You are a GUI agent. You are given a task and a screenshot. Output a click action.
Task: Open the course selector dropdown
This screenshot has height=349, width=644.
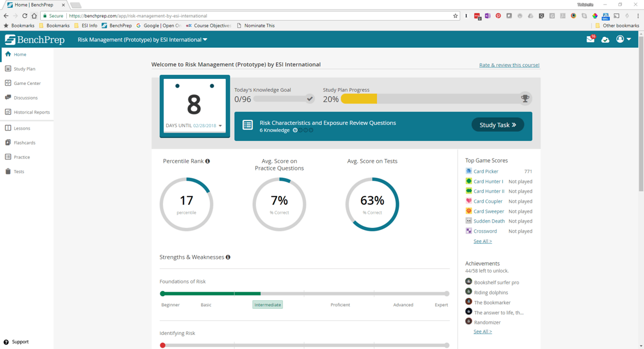point(142,40)
